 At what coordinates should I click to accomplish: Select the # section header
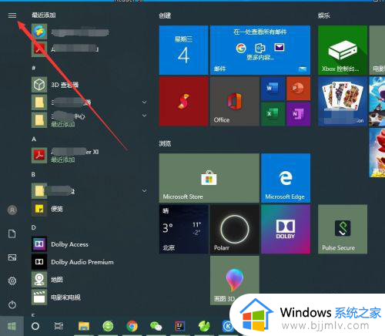34,68
